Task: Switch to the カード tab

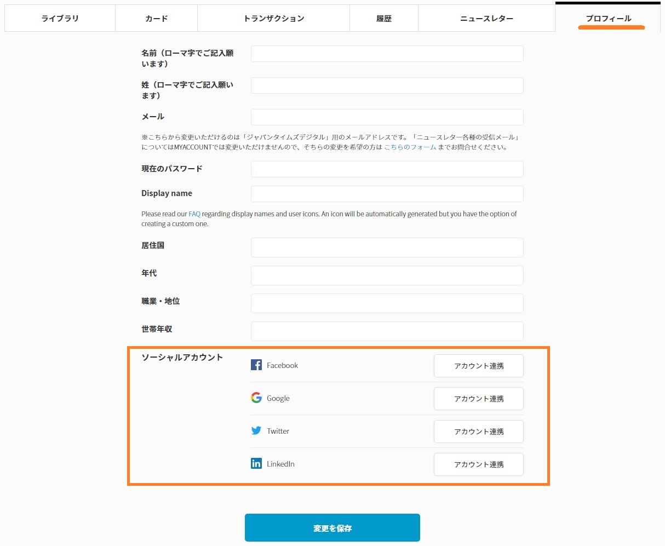Action: click(157, 18)
